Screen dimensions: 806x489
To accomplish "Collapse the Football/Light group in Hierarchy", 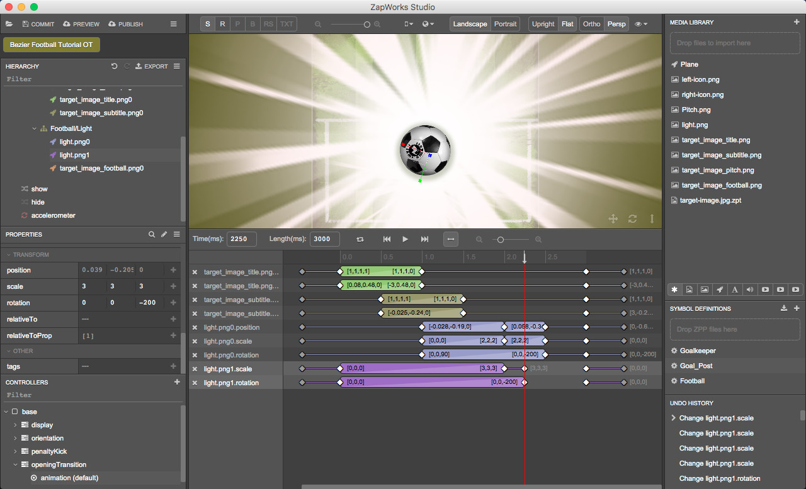I will tap(34, 128).
